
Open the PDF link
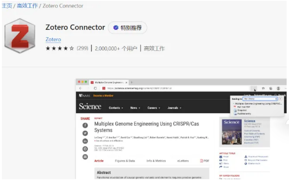click(205, 161)
